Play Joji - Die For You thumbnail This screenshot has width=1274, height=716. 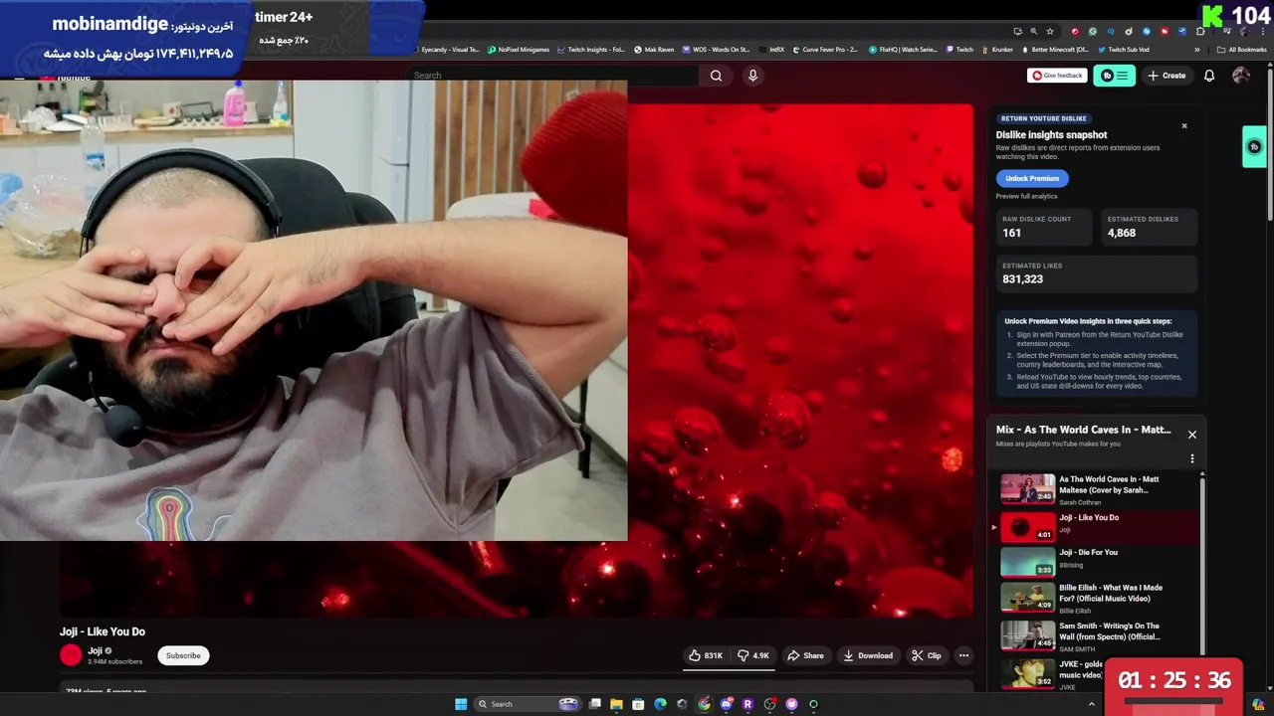[x=1027, y=562]
